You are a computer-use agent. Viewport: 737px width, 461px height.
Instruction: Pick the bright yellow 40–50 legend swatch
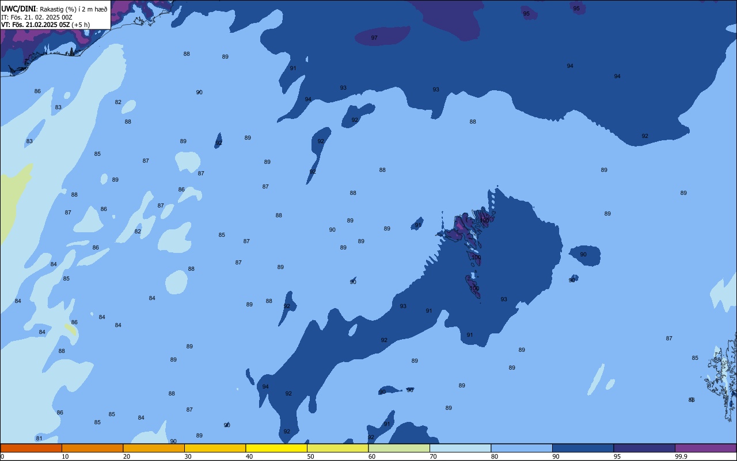point(276,448)
